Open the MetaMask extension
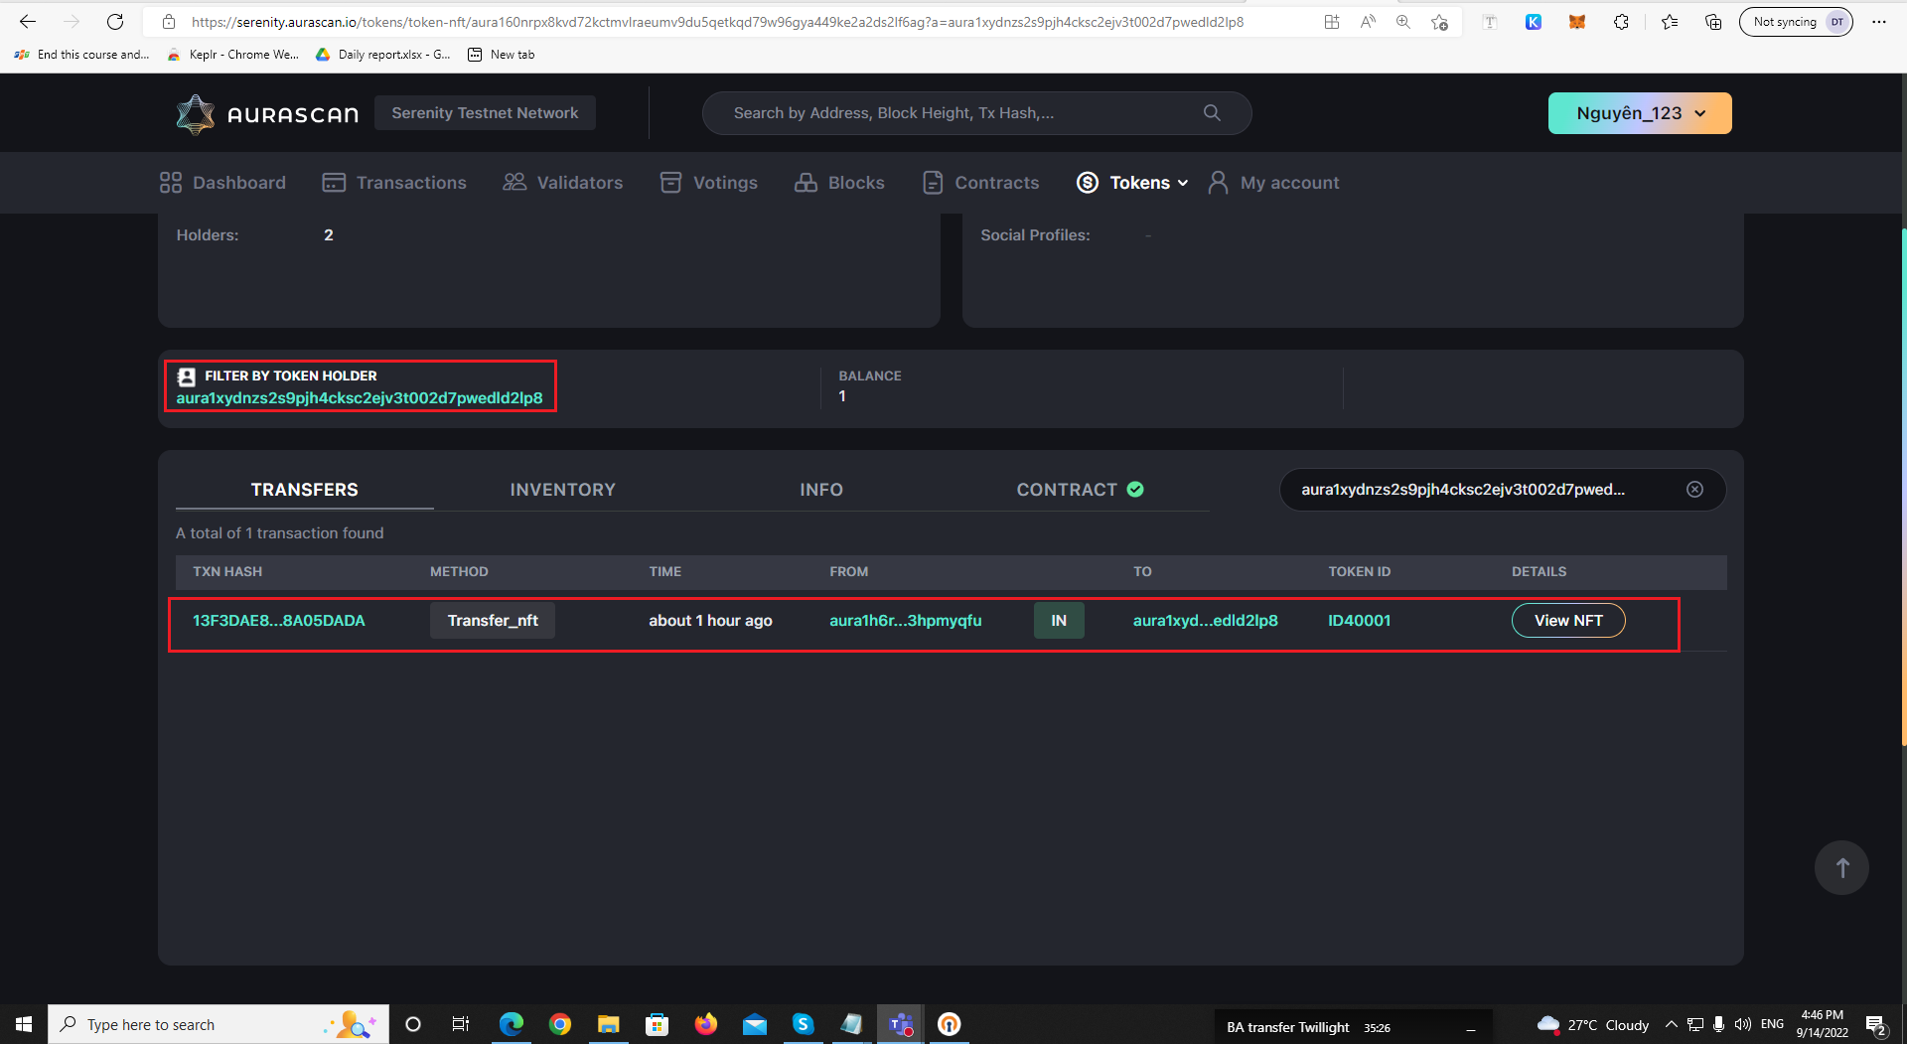Viewport: 1907px width, 1044px height. point(1577,22)
